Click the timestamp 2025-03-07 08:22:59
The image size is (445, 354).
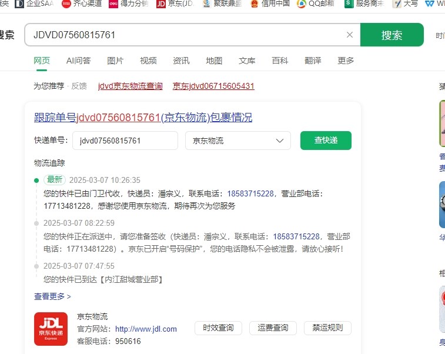79,223
